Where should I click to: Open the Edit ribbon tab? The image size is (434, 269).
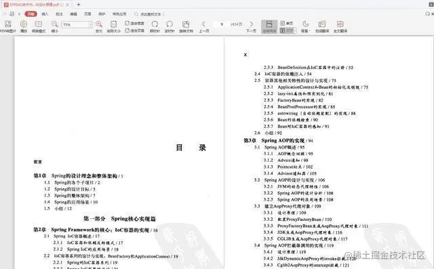click(73, 14)
